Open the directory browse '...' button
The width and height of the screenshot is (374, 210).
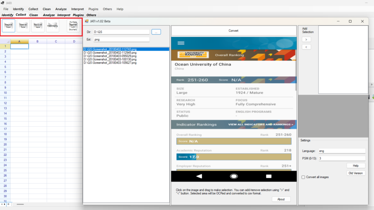[156, 32]
